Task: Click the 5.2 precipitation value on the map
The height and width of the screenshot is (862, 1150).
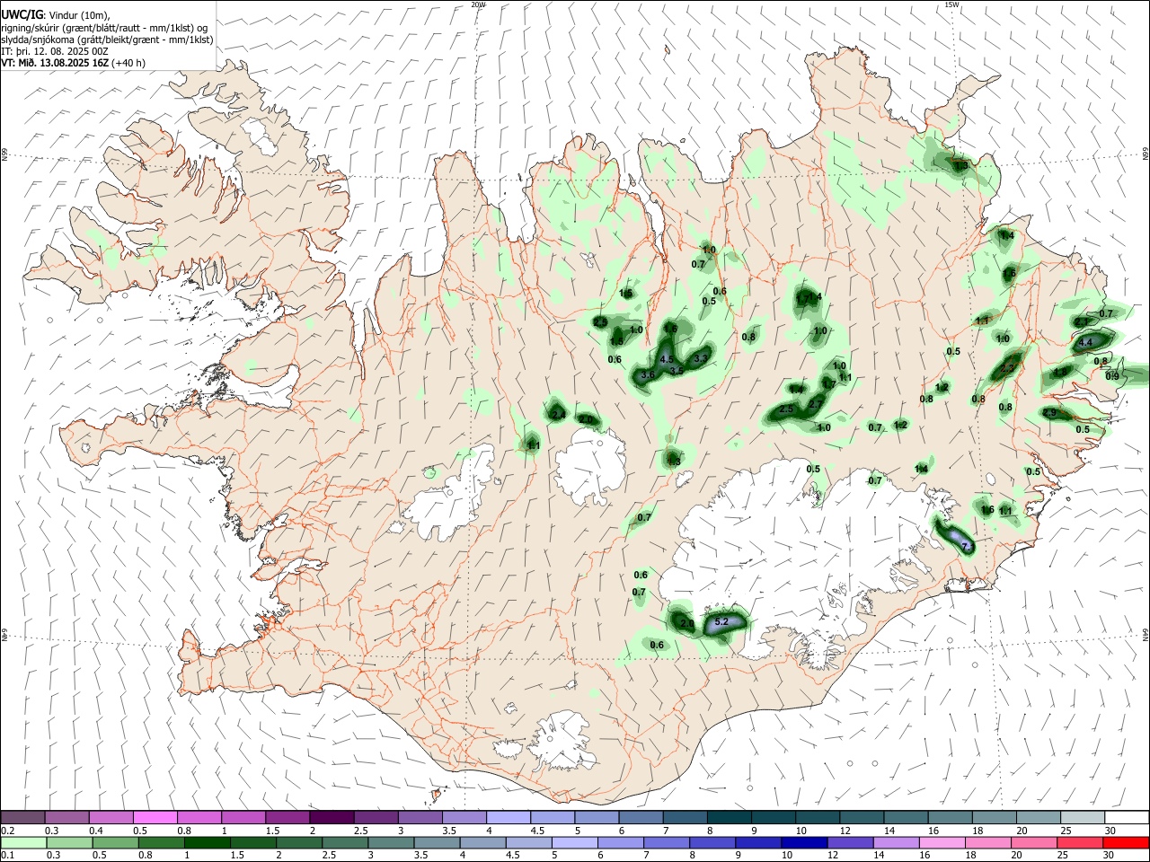Action: [x=721, y=621]
